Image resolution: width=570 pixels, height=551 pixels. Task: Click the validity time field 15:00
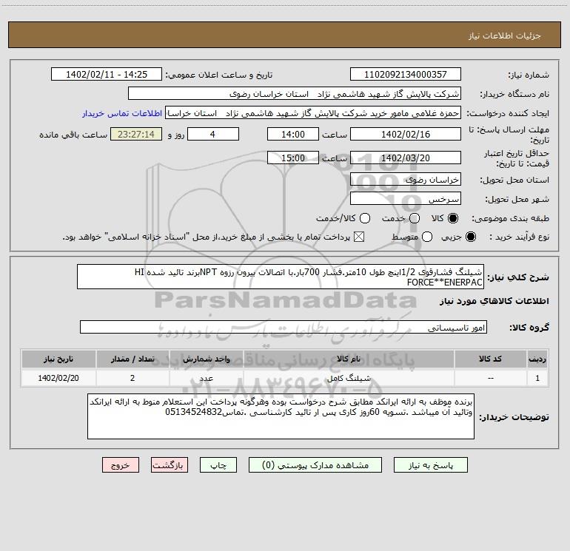click(x=293, y=158)
